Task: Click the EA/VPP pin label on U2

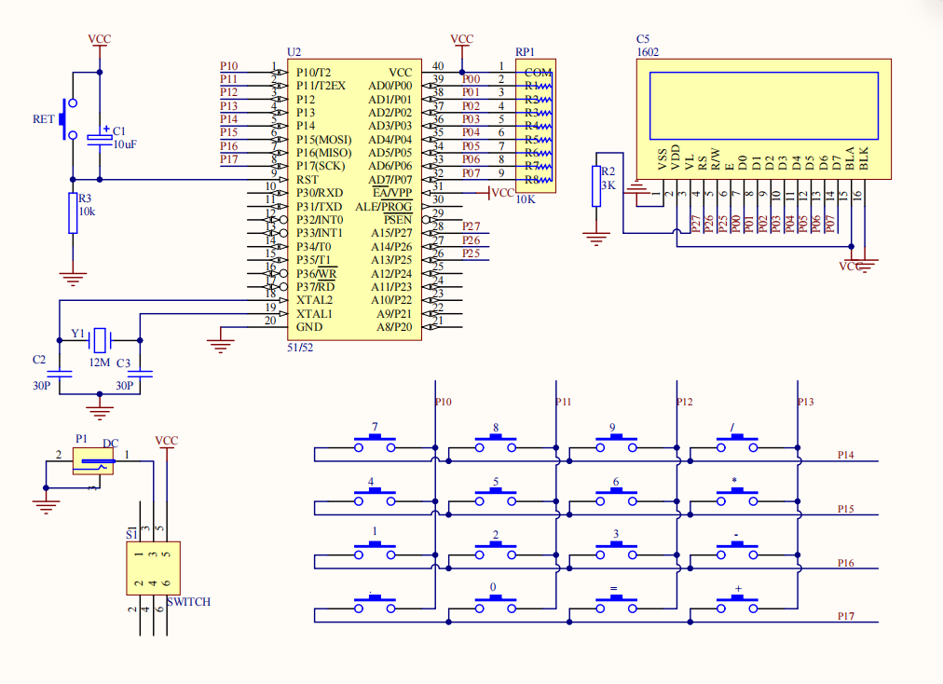Action: coord(392,193)
